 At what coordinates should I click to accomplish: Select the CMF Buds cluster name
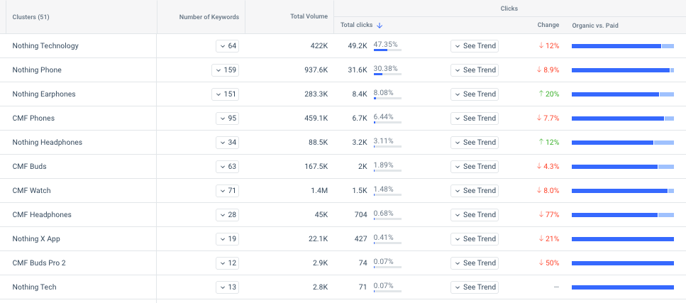click(29, 166)
